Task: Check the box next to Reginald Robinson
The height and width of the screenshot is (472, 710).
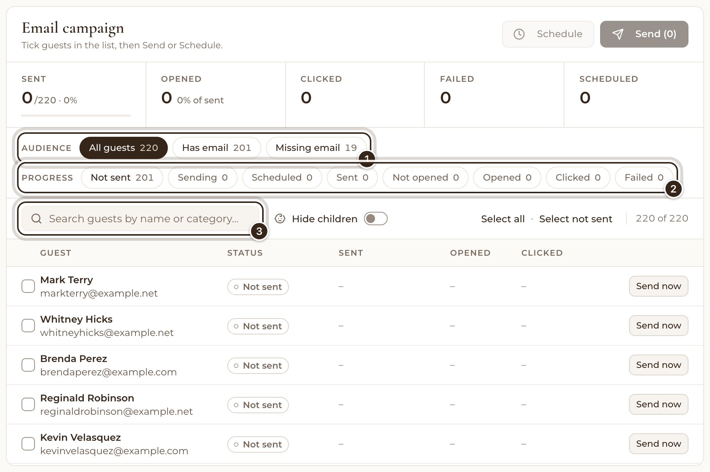Action: (28, 404)
